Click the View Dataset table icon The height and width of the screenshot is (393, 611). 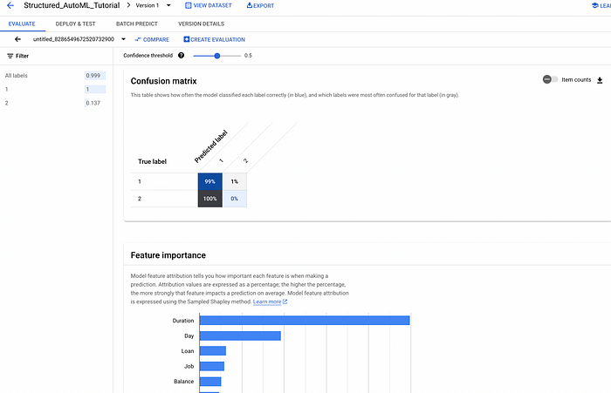(189, 5)
